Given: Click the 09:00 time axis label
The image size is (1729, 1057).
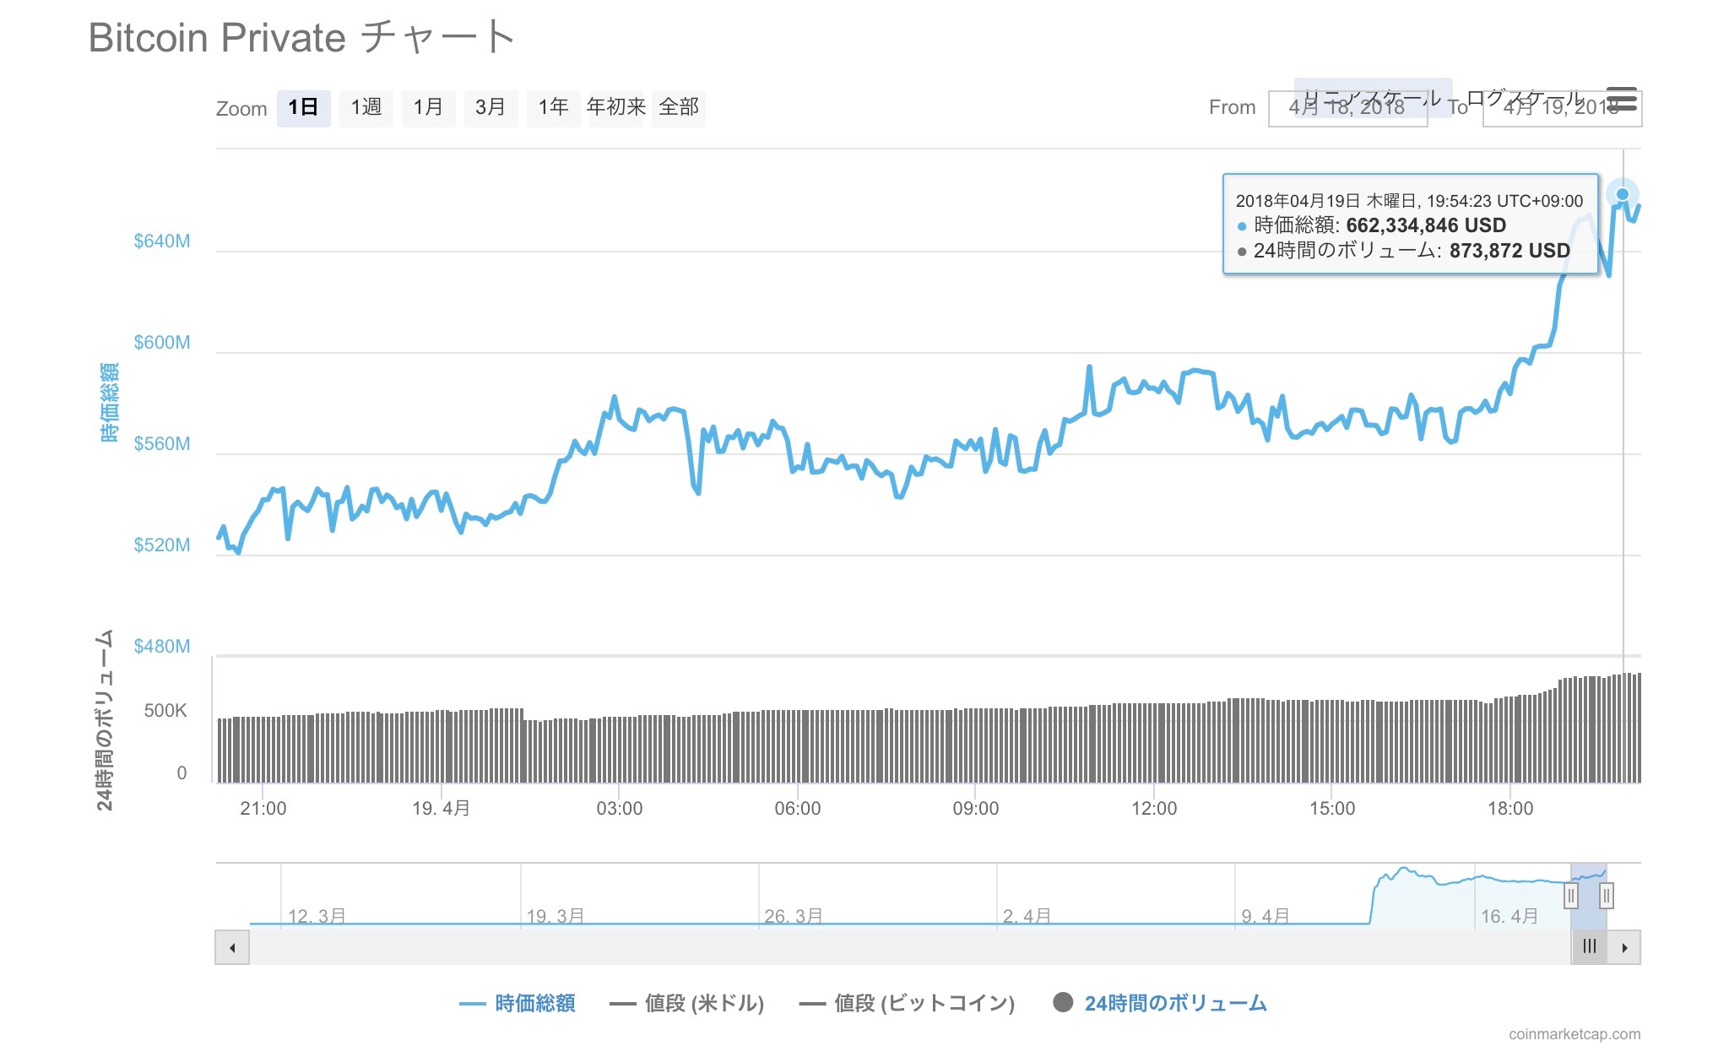Looking at the screenshot, I should click(976, 809).
